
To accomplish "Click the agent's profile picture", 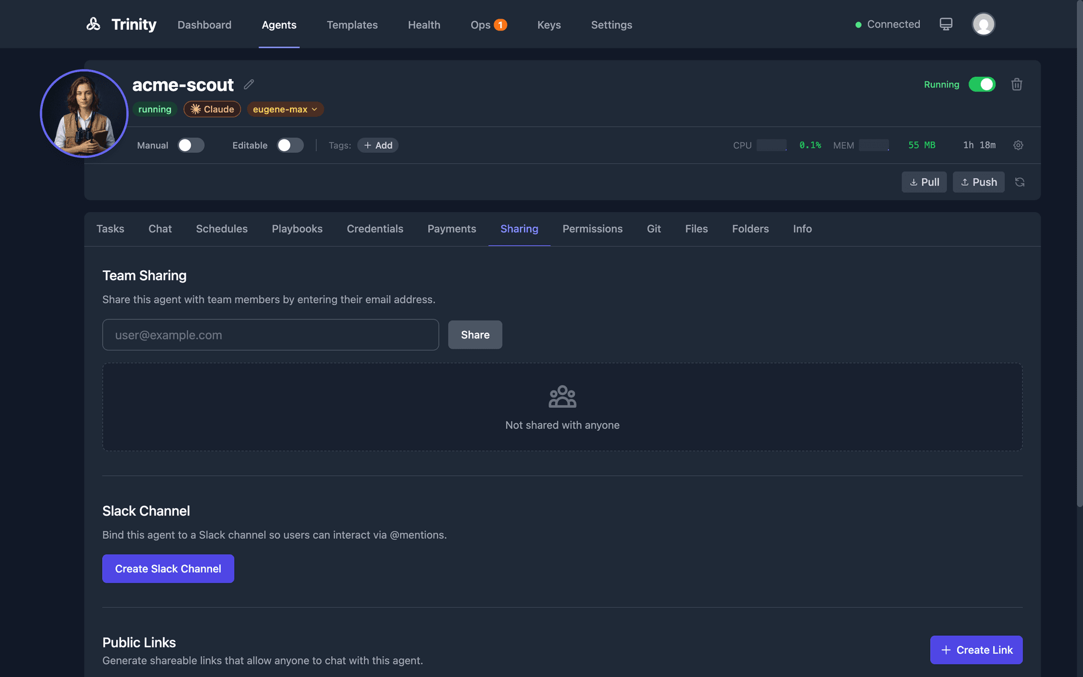I will coord(83,113).
